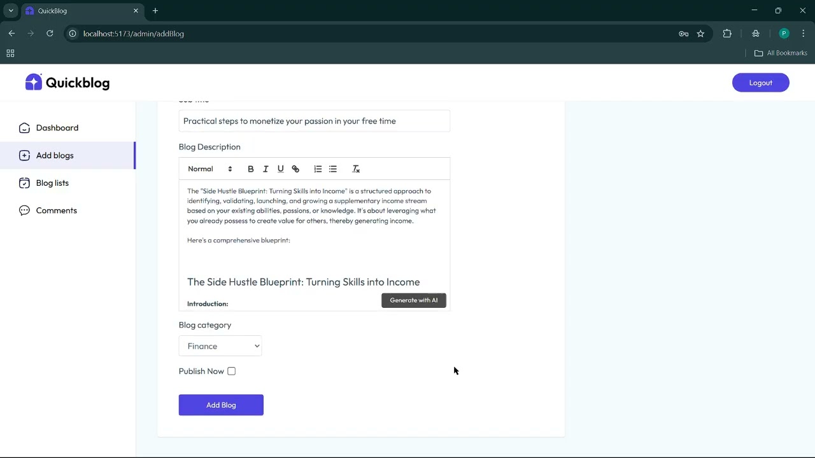Log out using the Logout button
The width and height of the screenshot is (815, 458).
click(761, 83)
